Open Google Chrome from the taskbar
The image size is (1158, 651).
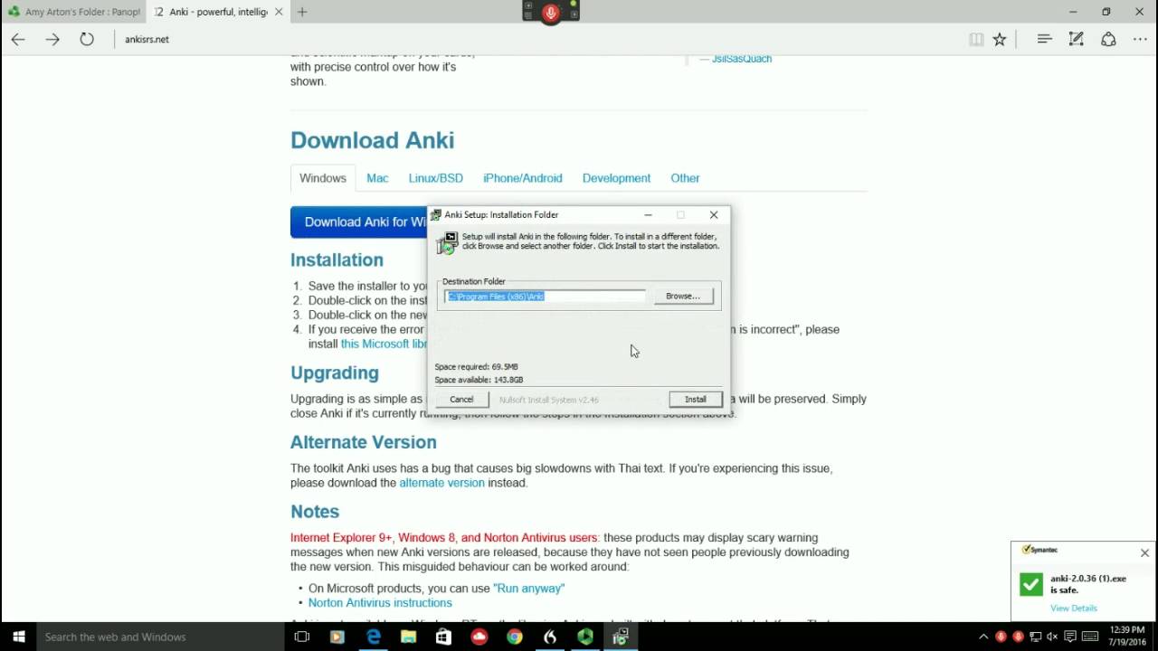coord(514,637)
